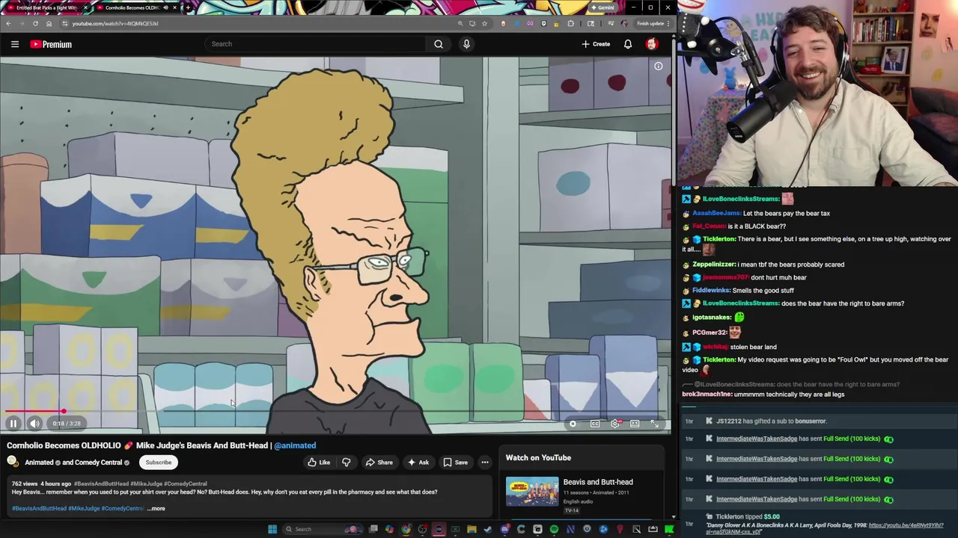Open Spotify from the taskbar
This screenshot has width=958, height=538.
tap(554, 530)
